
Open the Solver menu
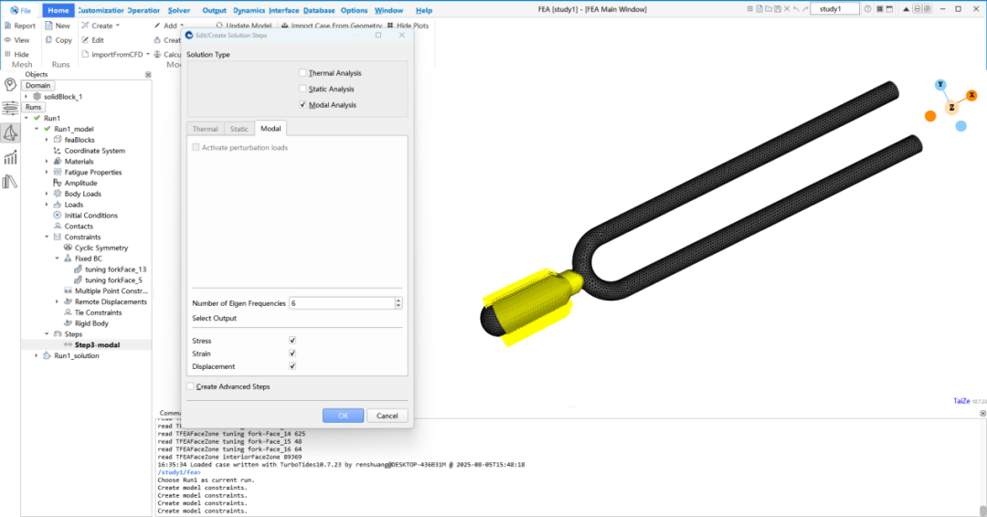[x=179, y=10]
